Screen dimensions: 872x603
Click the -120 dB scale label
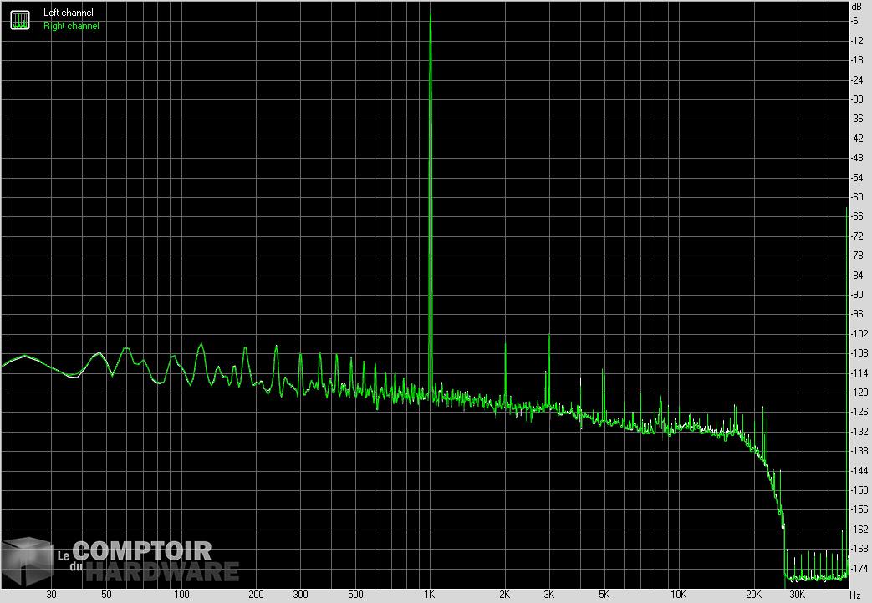(857, 393)
